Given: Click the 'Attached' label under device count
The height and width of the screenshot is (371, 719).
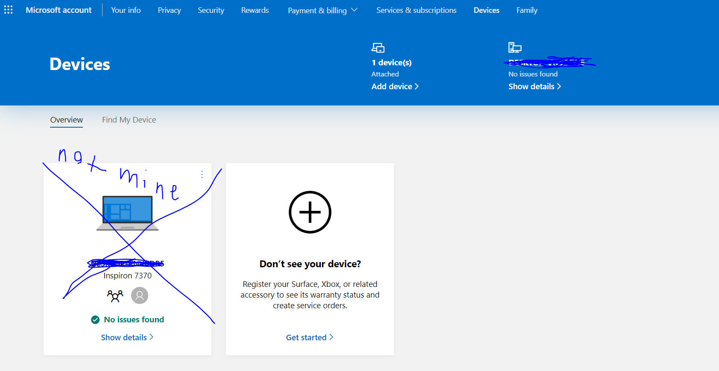Looking at the screenshot, I should 385,74.
